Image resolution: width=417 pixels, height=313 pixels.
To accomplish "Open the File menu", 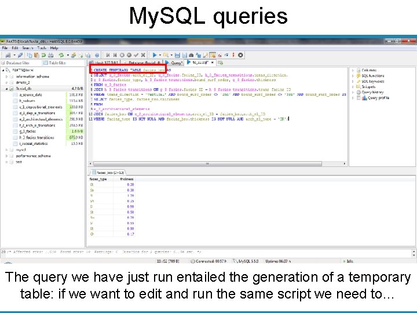I will click(x=5, y=48).
